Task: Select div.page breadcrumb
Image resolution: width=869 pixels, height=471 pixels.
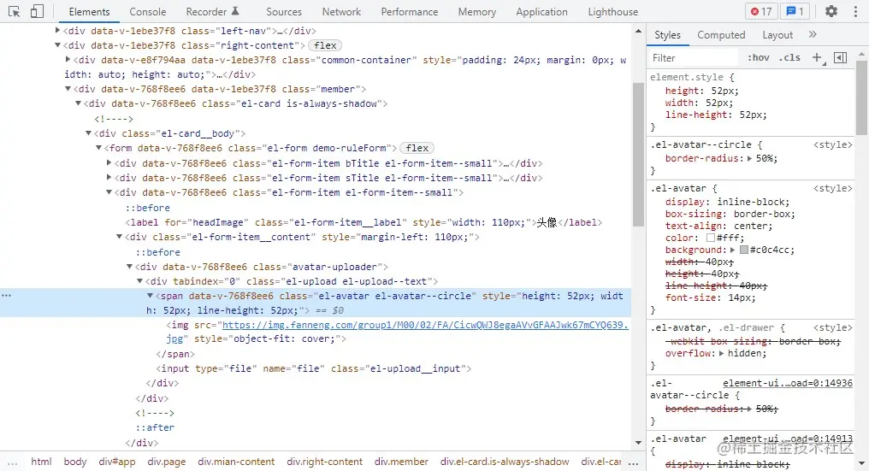Action: pyautogui.click(x=166, y=462)
